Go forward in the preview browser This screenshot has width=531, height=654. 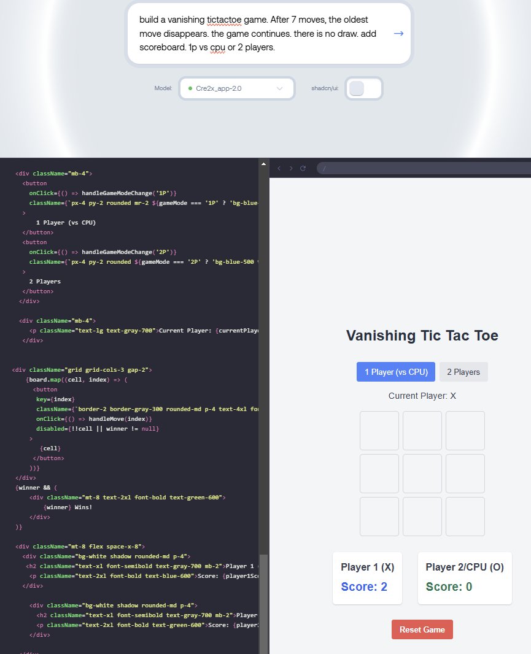(x=291, y=168)
